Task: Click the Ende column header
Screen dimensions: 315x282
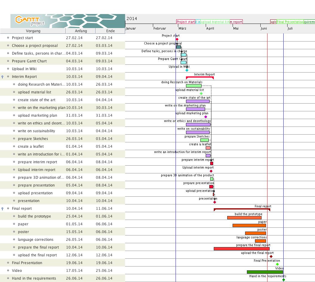Action: (110, 31)
